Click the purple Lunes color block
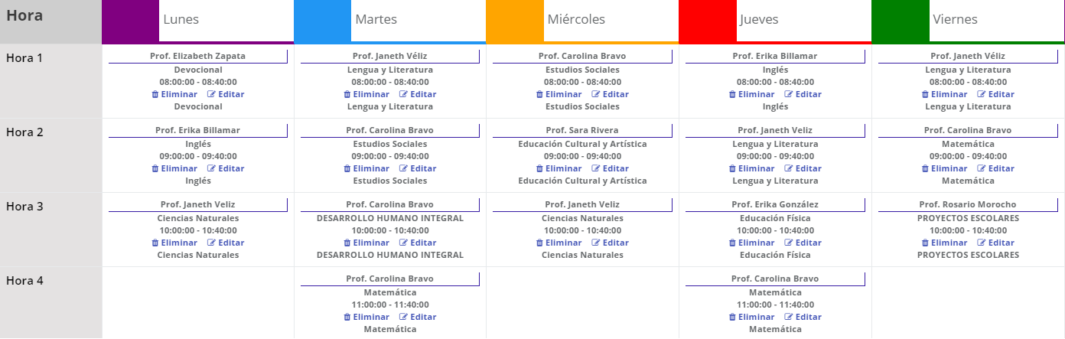Viewport: 1065px width, 339px height. 130,21
